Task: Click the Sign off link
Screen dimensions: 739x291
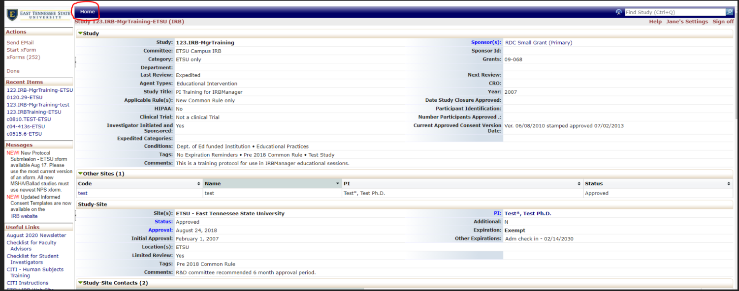Action: click(723, 22)
